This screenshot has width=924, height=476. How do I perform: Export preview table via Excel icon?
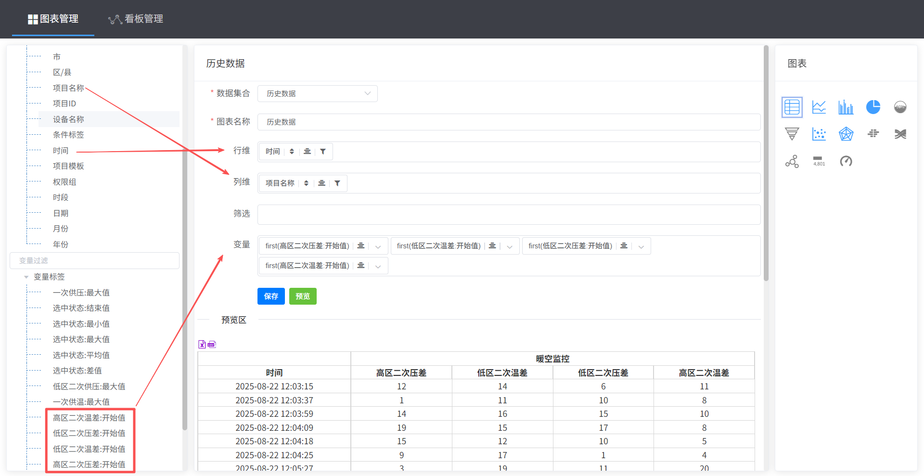(x=202, y=344)
